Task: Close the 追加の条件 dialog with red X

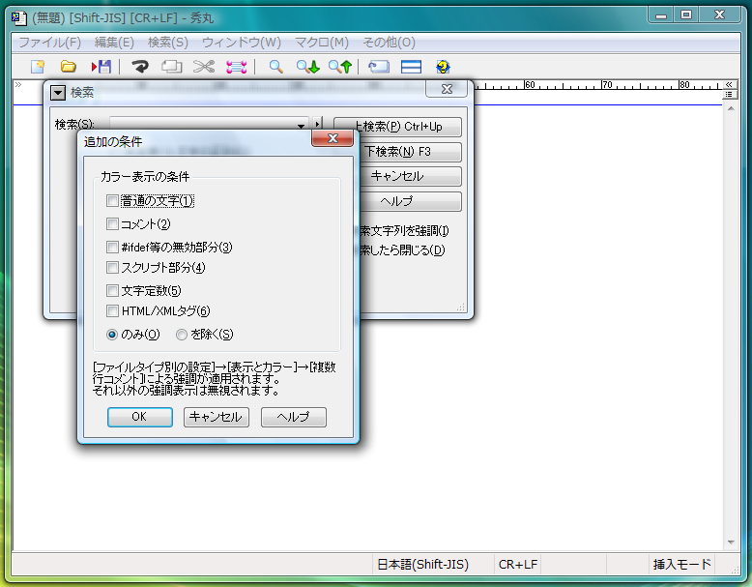Action: tap(333, 138)
